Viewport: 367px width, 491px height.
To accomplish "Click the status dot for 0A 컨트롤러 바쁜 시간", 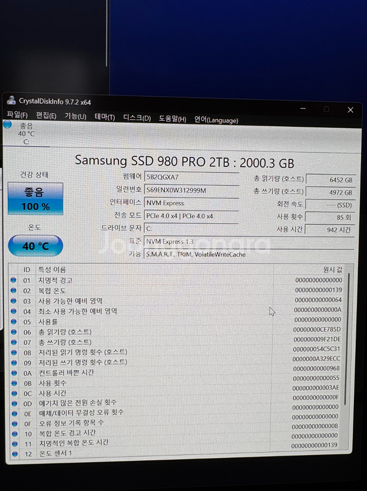I will click(x=14, y=373).
